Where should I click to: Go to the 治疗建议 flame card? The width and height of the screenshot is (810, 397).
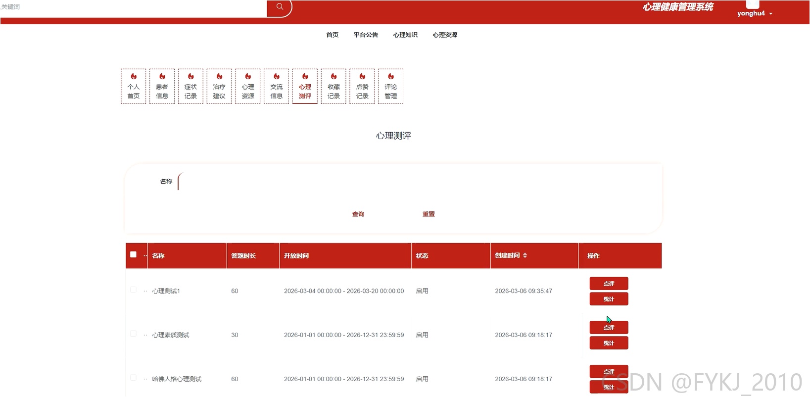tap(219, 86)
